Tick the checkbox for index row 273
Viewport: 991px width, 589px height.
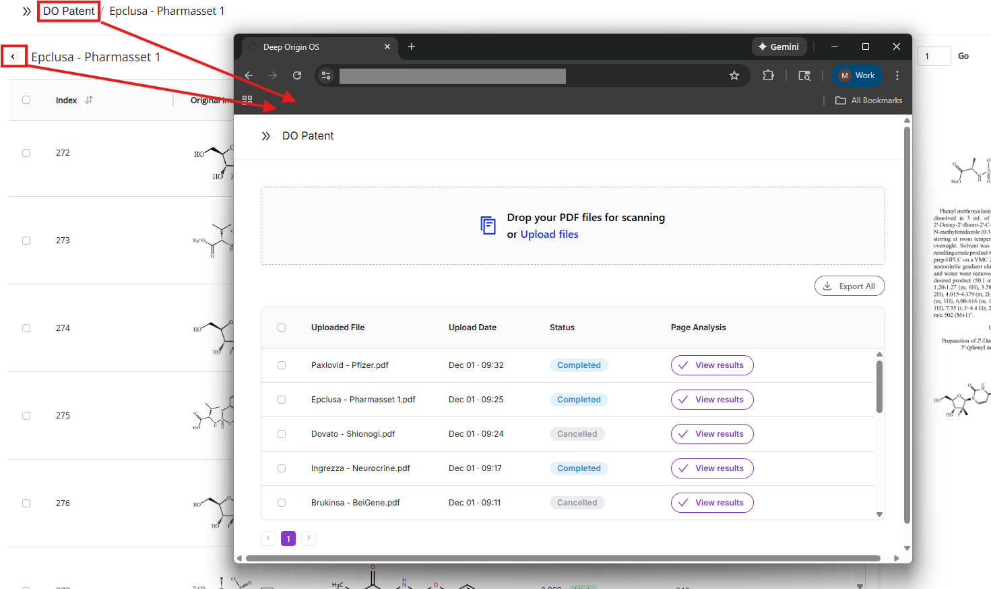[26, 241]
